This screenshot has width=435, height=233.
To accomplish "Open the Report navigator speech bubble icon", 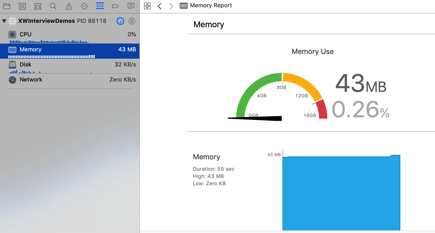I will (x=131, y=6).
